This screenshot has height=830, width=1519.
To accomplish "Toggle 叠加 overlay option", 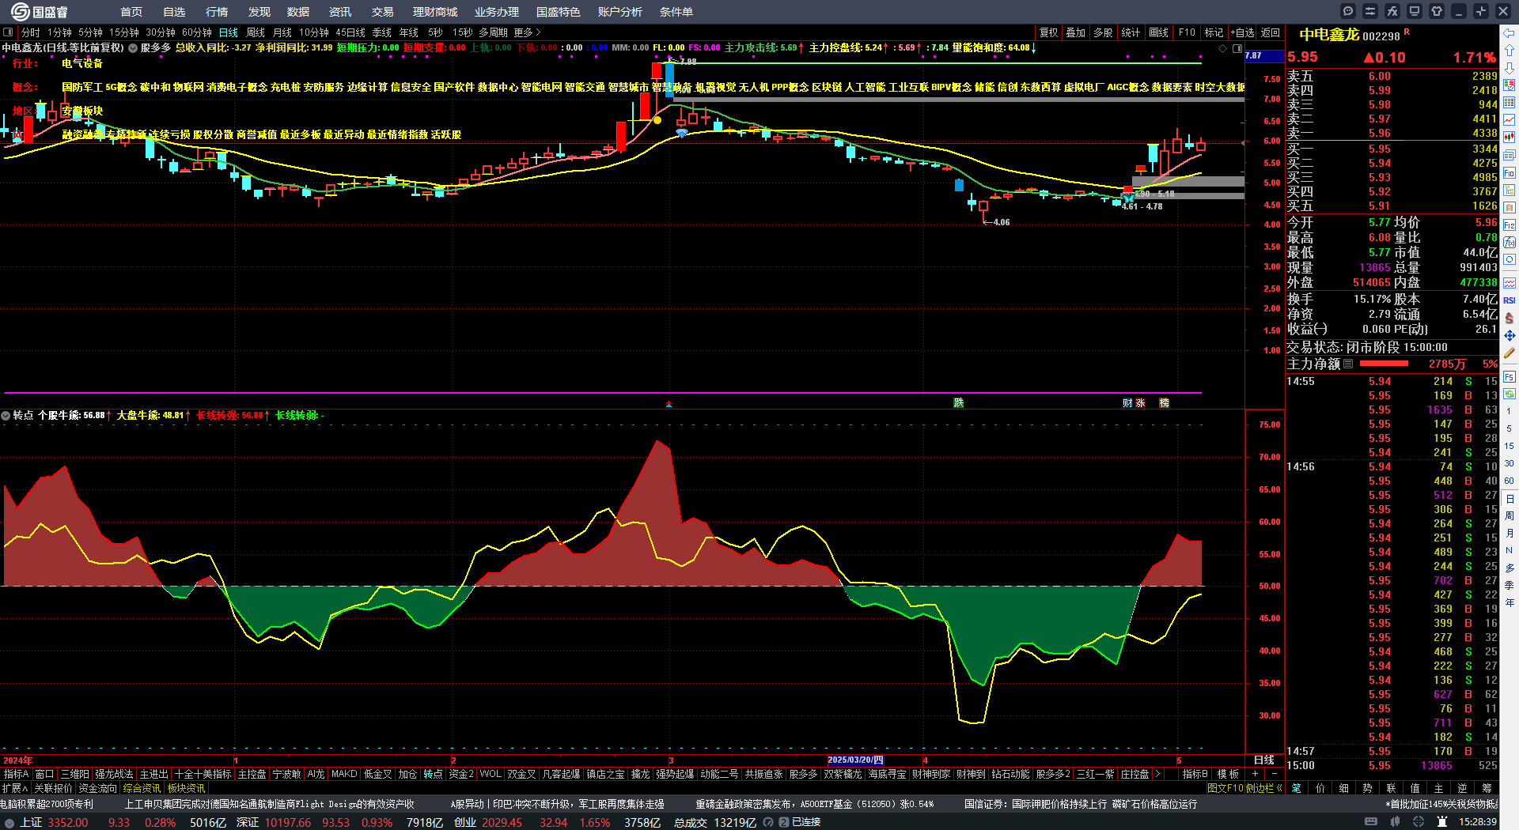I will coord(1076,32).
